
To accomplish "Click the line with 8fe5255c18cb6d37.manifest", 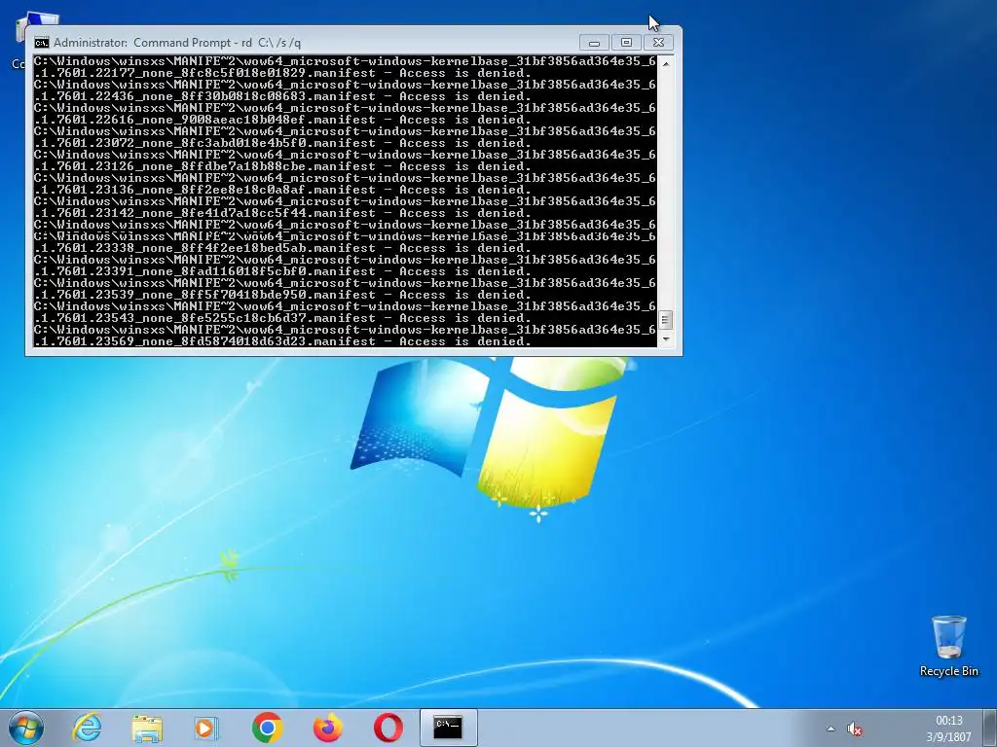I will point(283,318).
